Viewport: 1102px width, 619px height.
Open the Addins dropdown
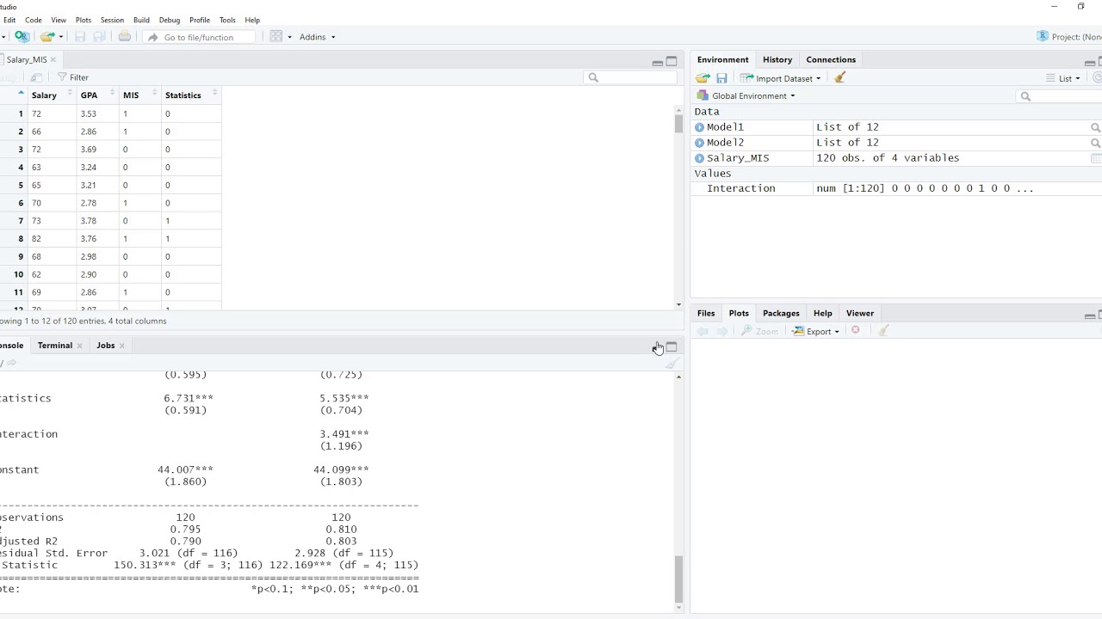(317, 37)
